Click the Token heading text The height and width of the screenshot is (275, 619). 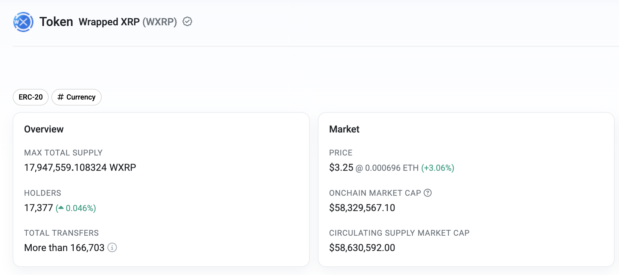point(56,22)
